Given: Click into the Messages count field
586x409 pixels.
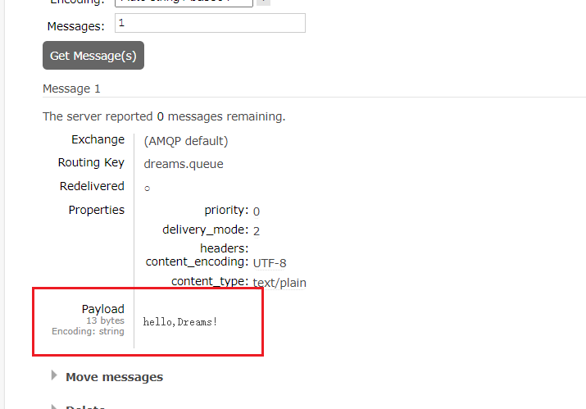Looking at the screenshot, I should [210, 23].
